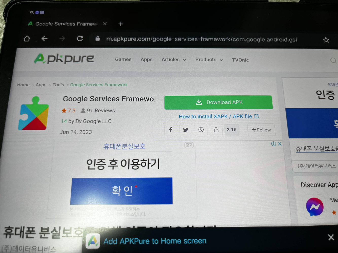Viewport: 338px width, 253px height.
Task: Click the 7.3 star rating
Action: coord(68,111)
